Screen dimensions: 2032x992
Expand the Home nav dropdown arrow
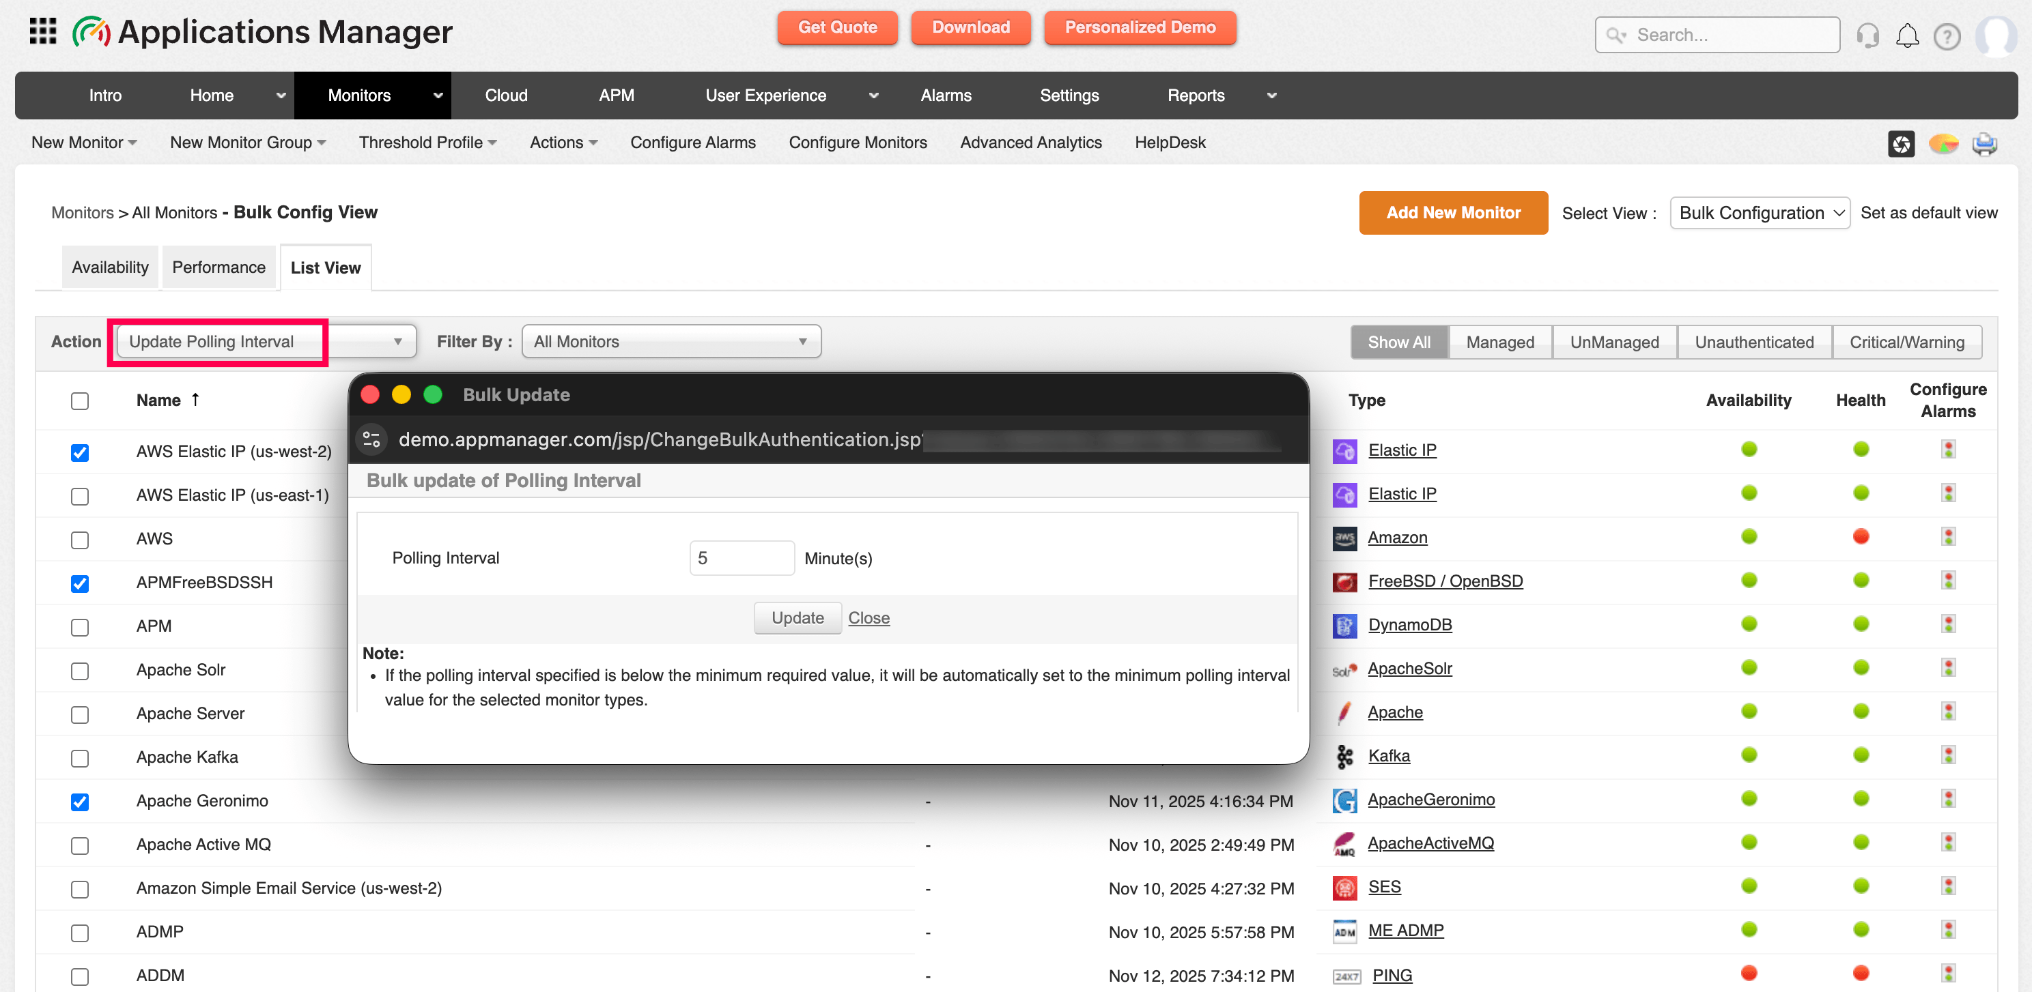[x=280, y=96]
